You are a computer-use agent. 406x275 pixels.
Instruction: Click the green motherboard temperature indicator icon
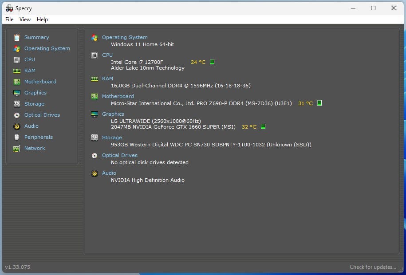[319, 103]
